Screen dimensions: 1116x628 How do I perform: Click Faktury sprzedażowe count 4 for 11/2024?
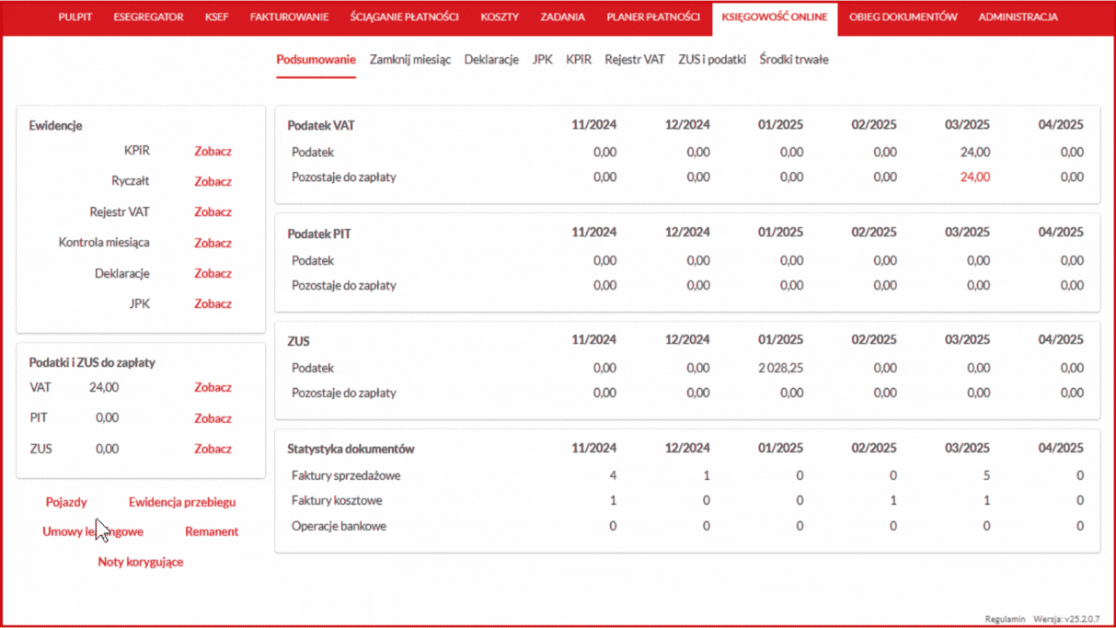(x=613, y=475)
